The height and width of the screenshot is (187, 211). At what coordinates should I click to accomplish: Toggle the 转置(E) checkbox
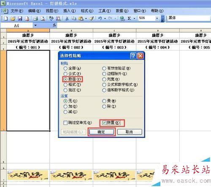pos(104,123)
